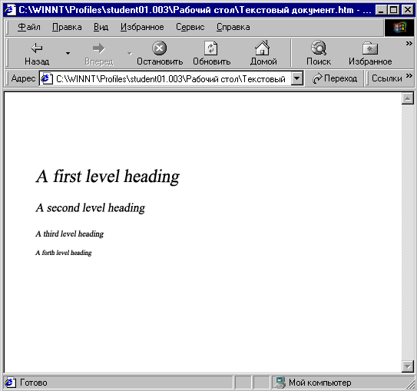Click the Назад back arrow button

coord(37,53)
